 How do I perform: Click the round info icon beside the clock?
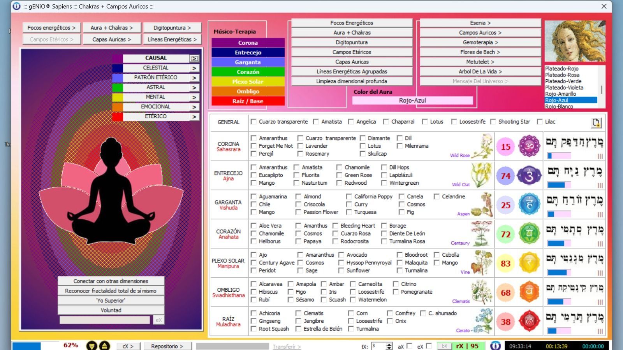(x=495, y=346)
